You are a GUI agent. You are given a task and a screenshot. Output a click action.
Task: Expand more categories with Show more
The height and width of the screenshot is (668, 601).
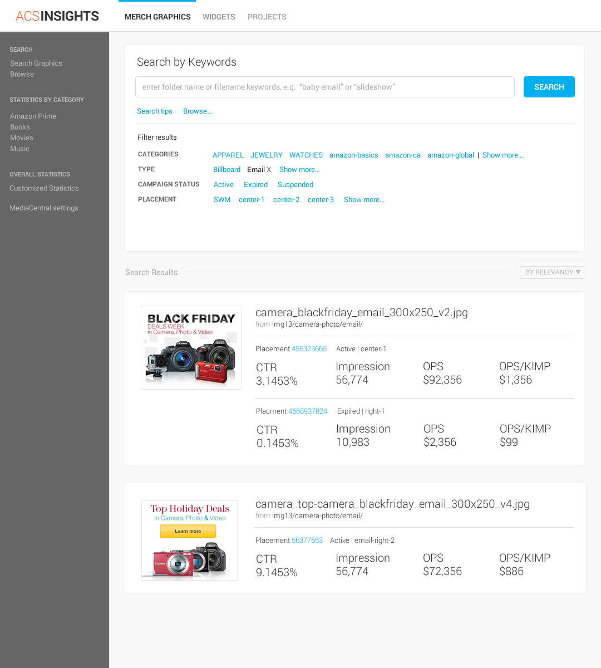coord(503,155)
